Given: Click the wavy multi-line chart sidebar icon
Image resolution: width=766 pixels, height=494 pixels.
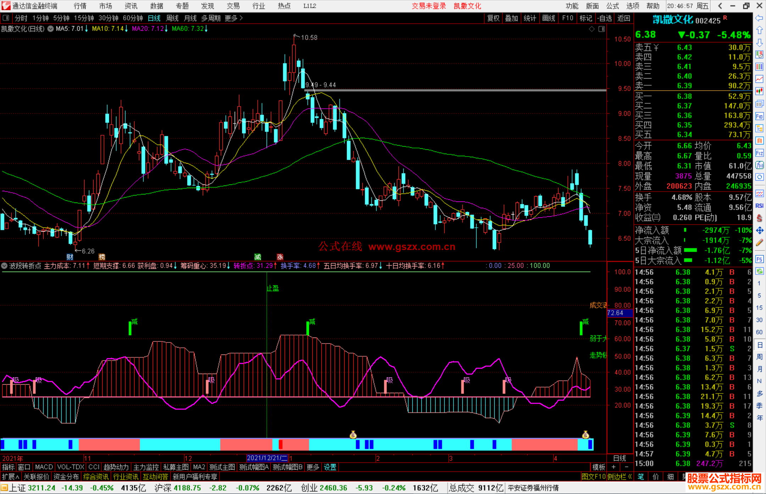Looking at the screenshot, I should pos(759,193).
